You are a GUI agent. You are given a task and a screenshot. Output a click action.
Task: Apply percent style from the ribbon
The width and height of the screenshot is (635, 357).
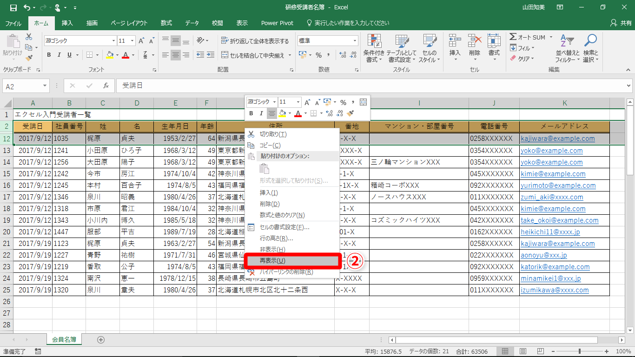pyautogui.click(x=318, y=55)
